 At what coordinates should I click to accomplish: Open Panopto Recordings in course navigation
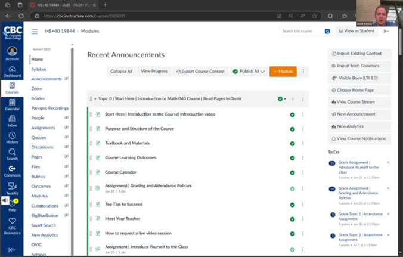coord(50,108)
